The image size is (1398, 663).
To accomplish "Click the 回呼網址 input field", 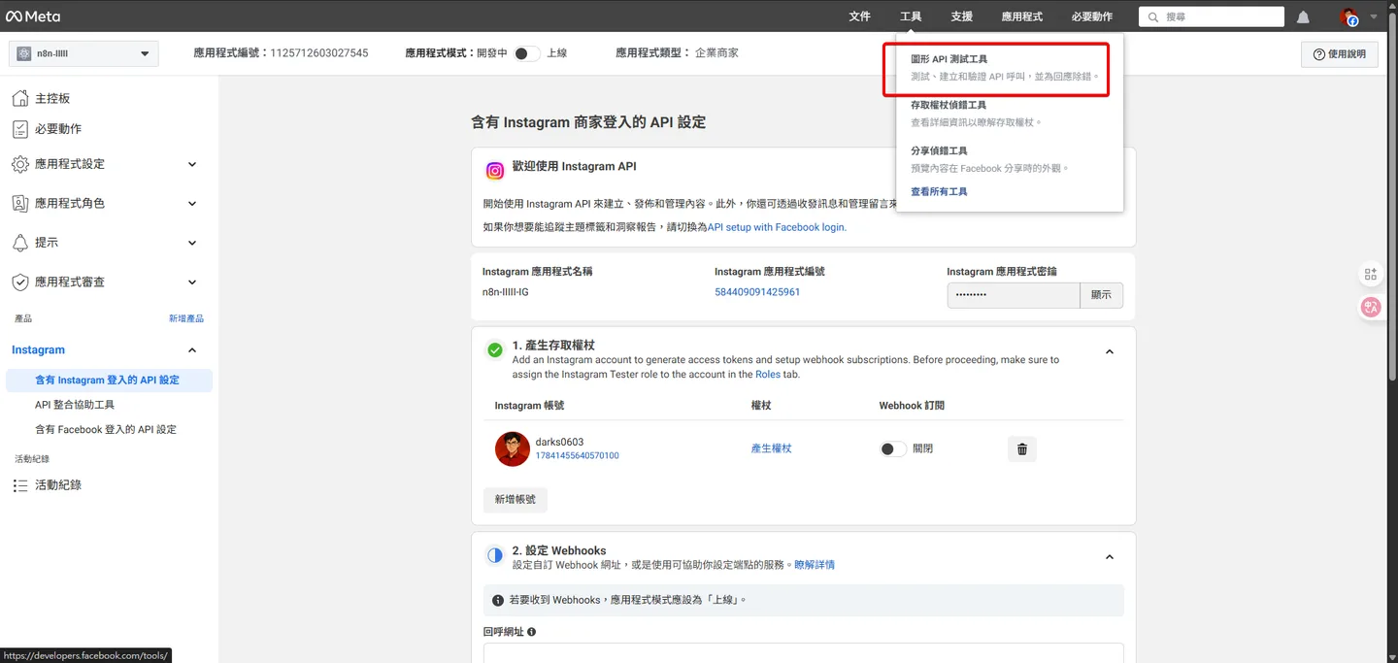I will [803, 652].
